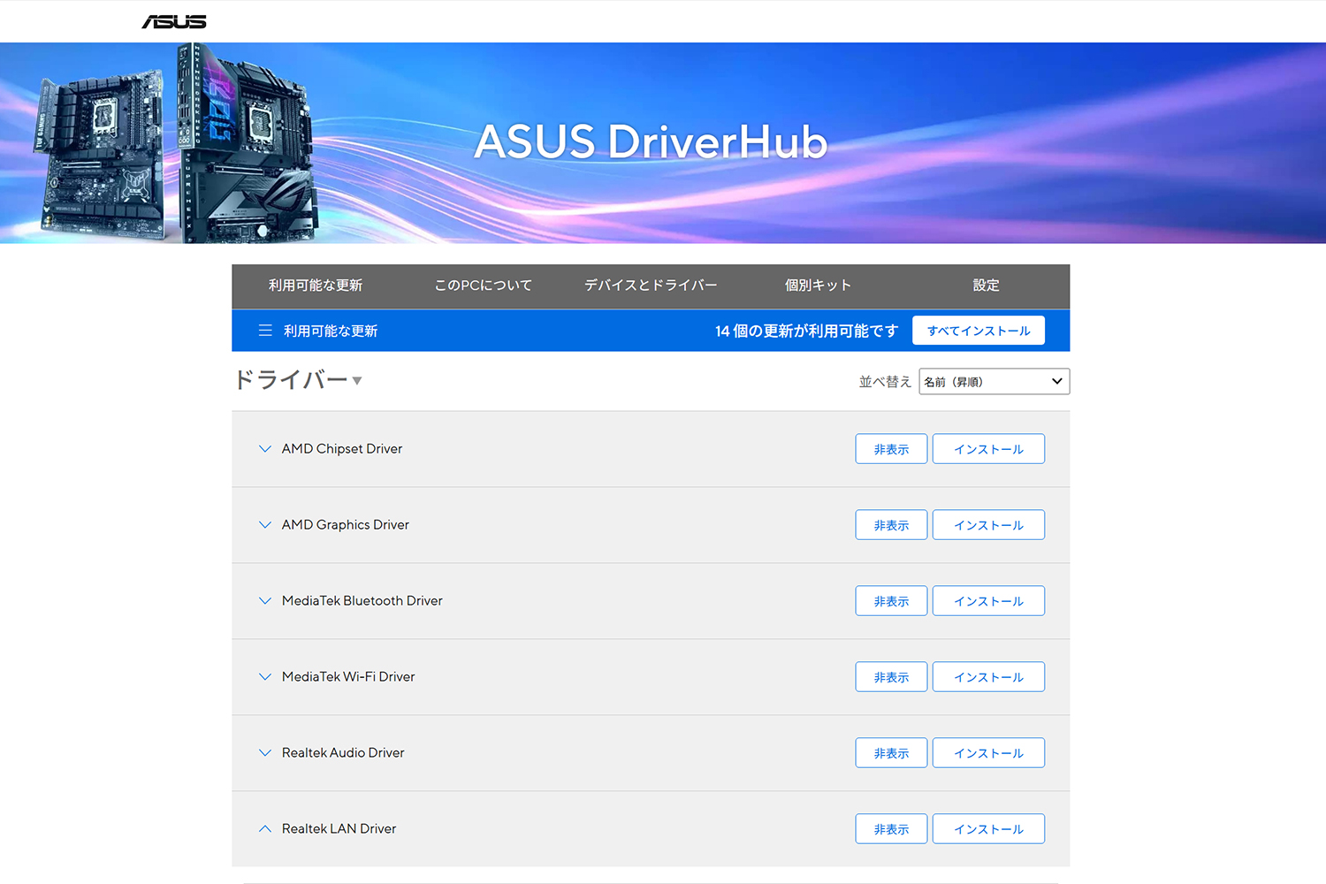Viewport: 1326px width, 884px height.
Task: Open the hamburger menu beside 利用可能な更新
Action: click(265, 331)
